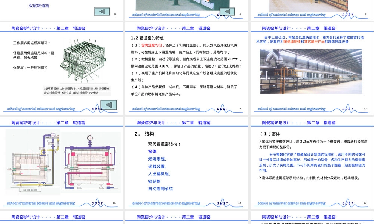Click the paragraph '保温层用保温隔热材料：隔热棉、耐火棉等'
374x224 pixels.
(34, 55)
